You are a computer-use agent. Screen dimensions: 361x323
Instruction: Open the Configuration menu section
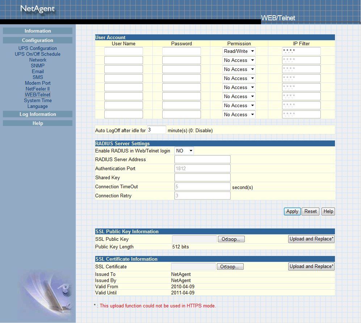(x=38, y=40)
